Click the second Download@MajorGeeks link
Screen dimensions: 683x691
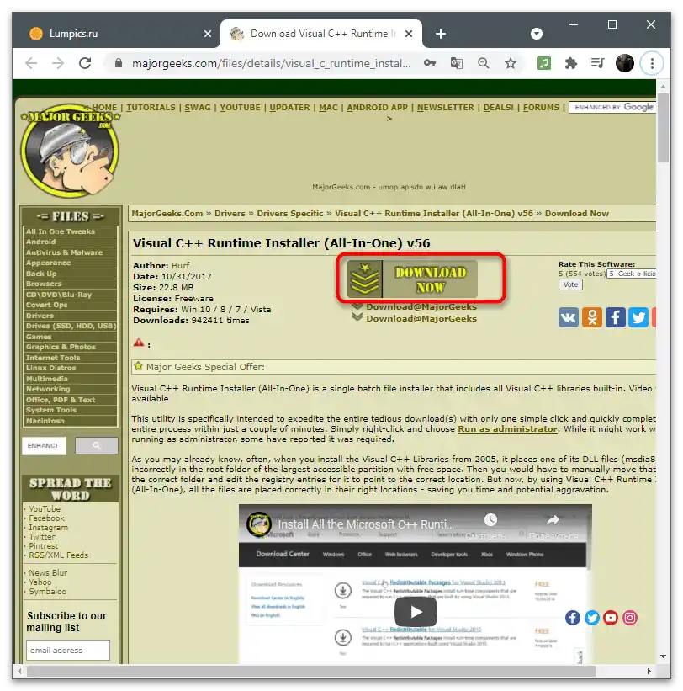coord(421,319)
